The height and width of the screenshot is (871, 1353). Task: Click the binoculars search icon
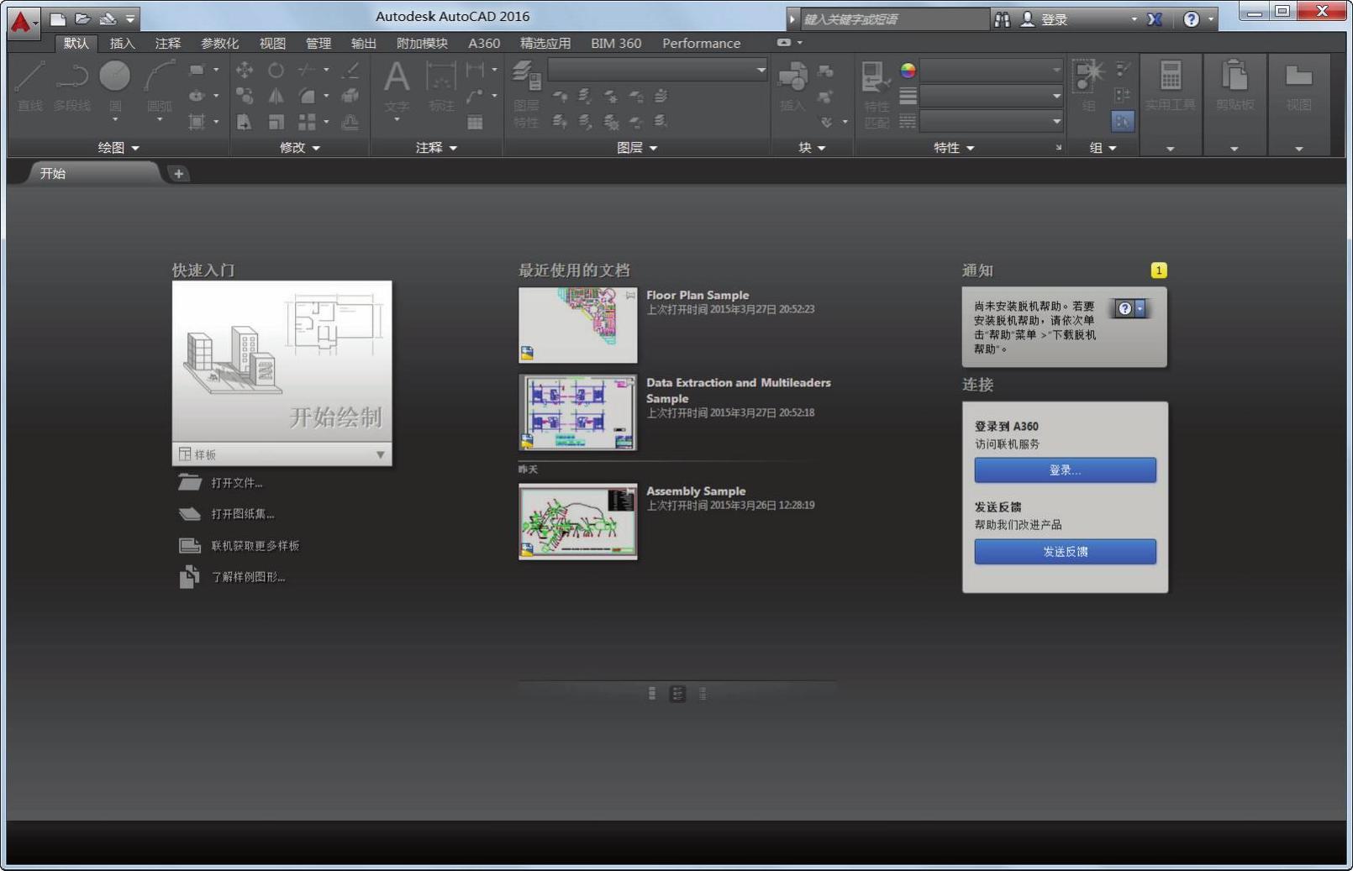coord(1003,19)
